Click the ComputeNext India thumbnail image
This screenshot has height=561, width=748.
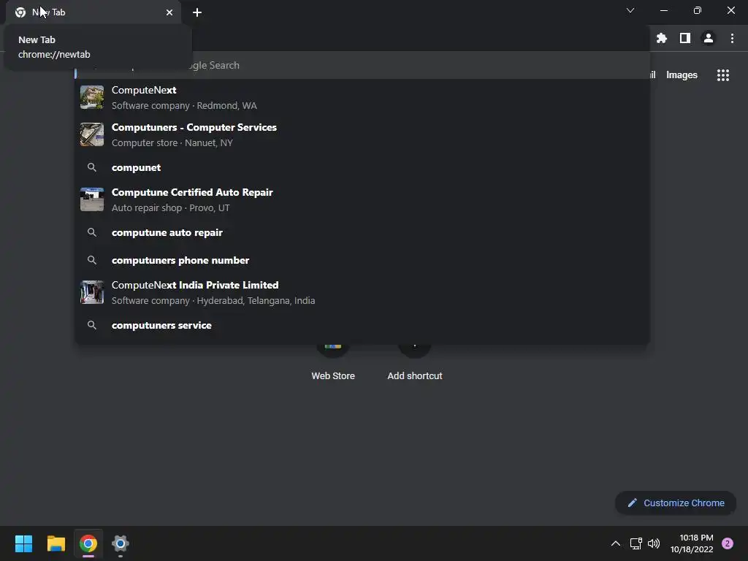[x=92, y=292]
